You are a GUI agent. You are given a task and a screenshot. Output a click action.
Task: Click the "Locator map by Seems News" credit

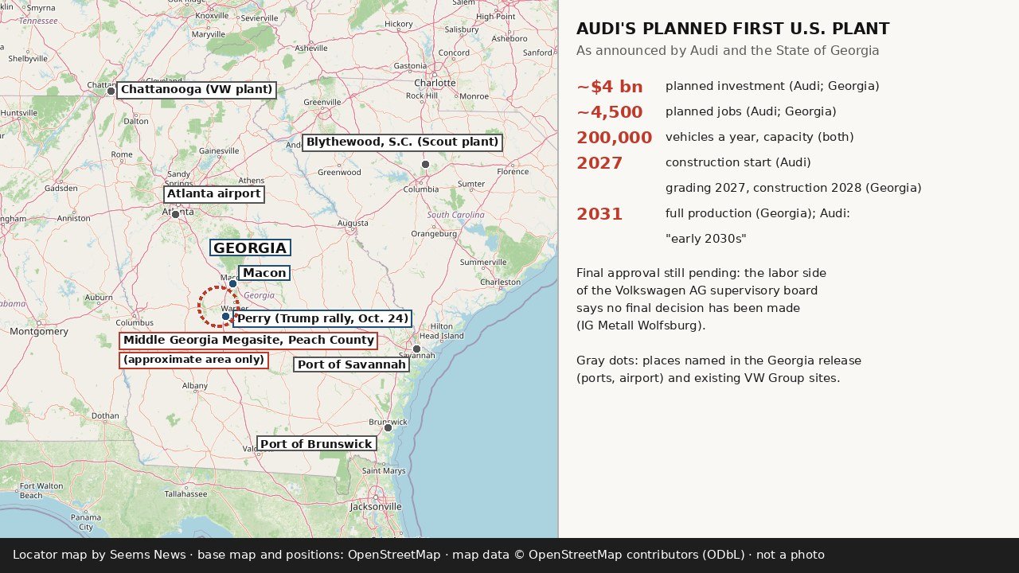[100, 555]
